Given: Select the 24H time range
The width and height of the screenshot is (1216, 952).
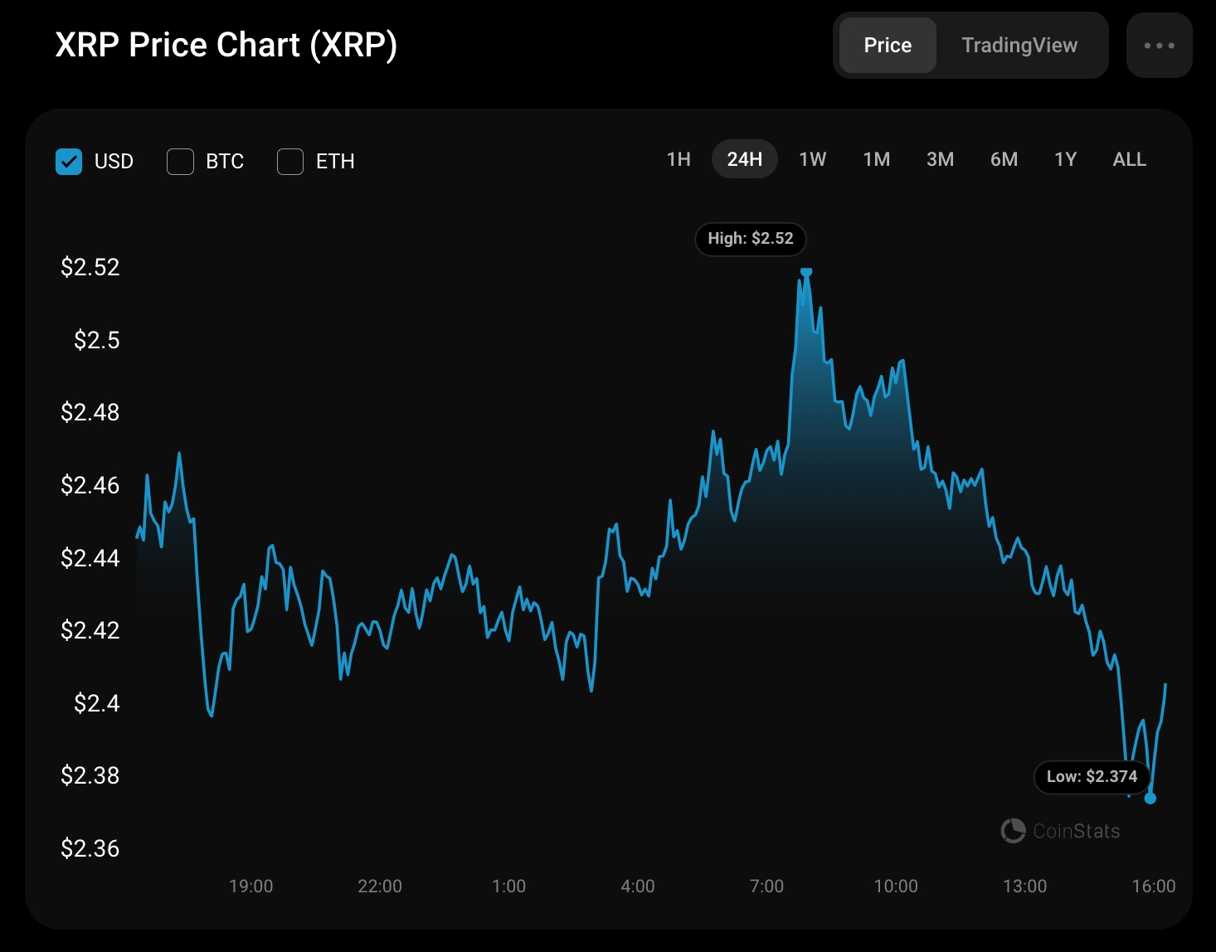Looking at the screenshot, I should click(x=745, y=159).
